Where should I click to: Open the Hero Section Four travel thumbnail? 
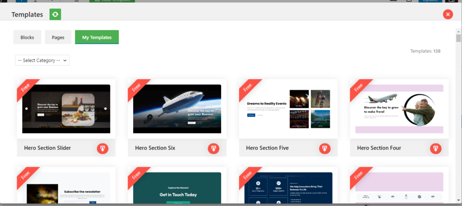[x=399, y=109]
